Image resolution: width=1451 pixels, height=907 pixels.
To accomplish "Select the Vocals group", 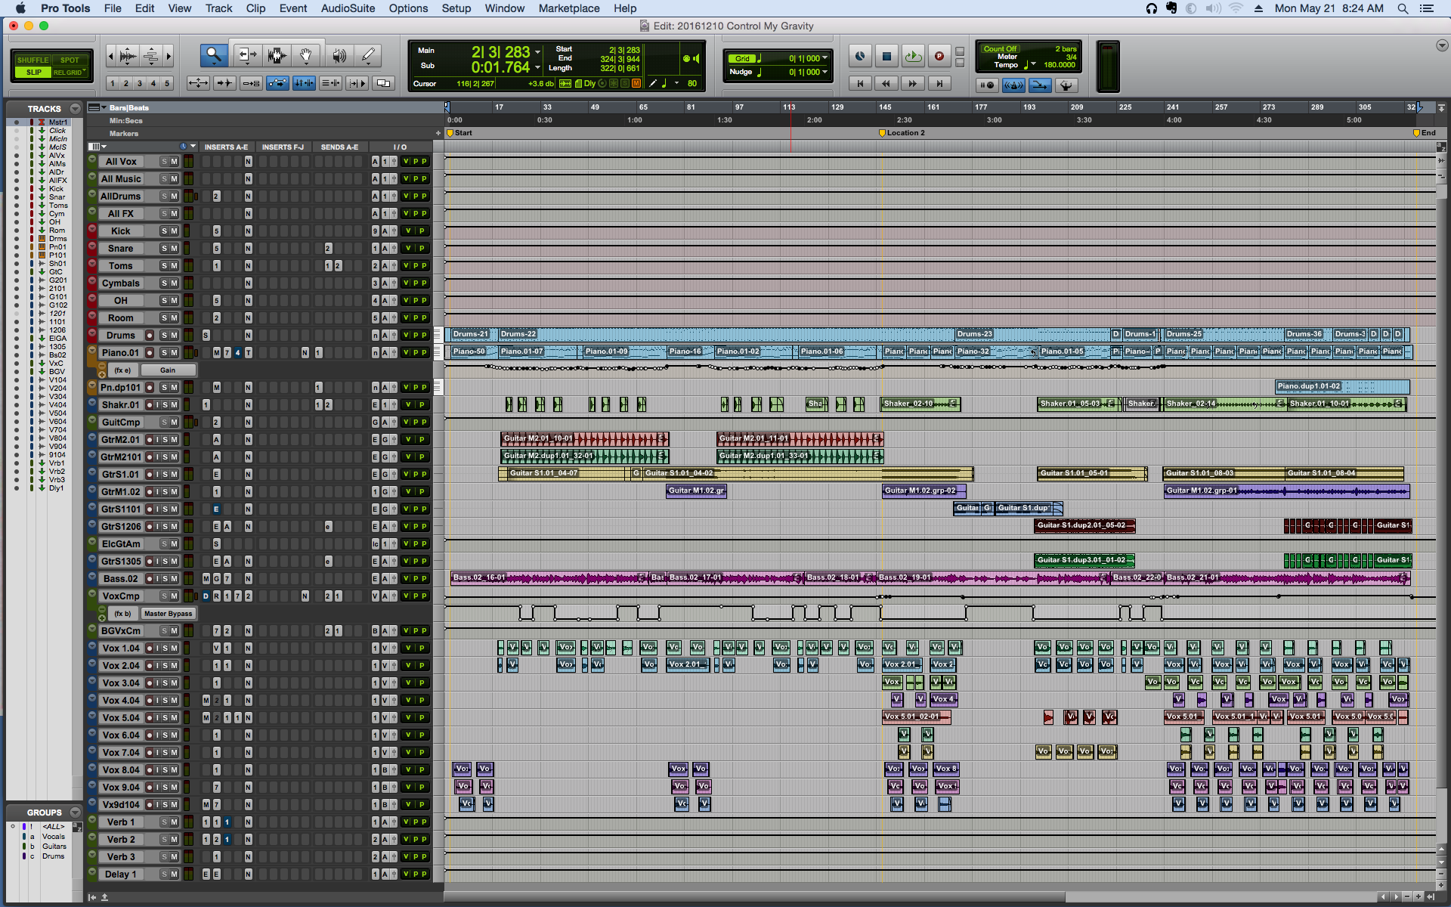I will pyautogui.click(x=53, y=837).
